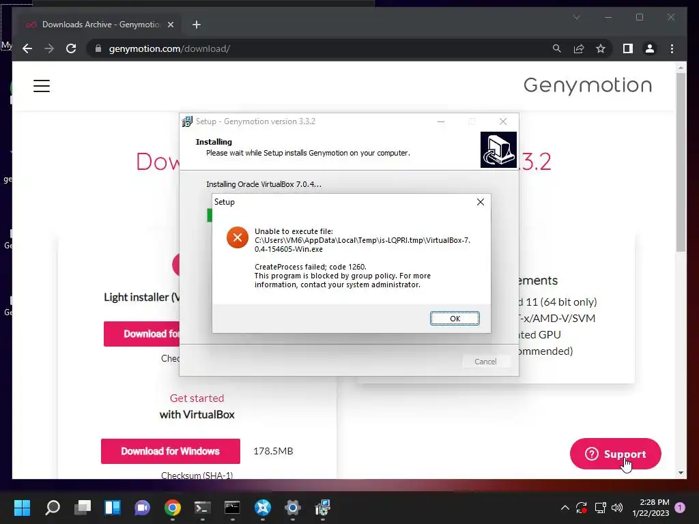
Task: Click the installer green progress bar
Action: [210, 215]
